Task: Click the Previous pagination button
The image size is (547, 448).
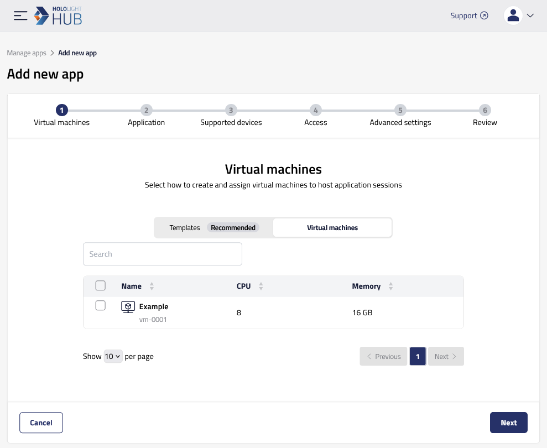Action: (383, 356)
